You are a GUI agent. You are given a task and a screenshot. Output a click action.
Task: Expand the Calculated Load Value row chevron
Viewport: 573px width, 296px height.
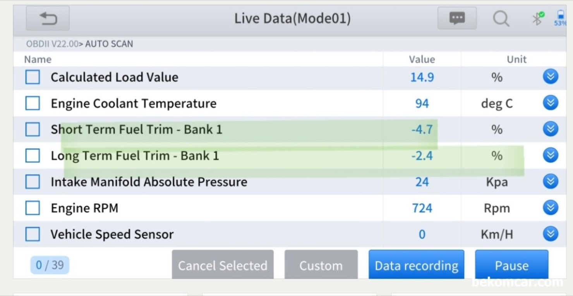click(x=550, y=77)
